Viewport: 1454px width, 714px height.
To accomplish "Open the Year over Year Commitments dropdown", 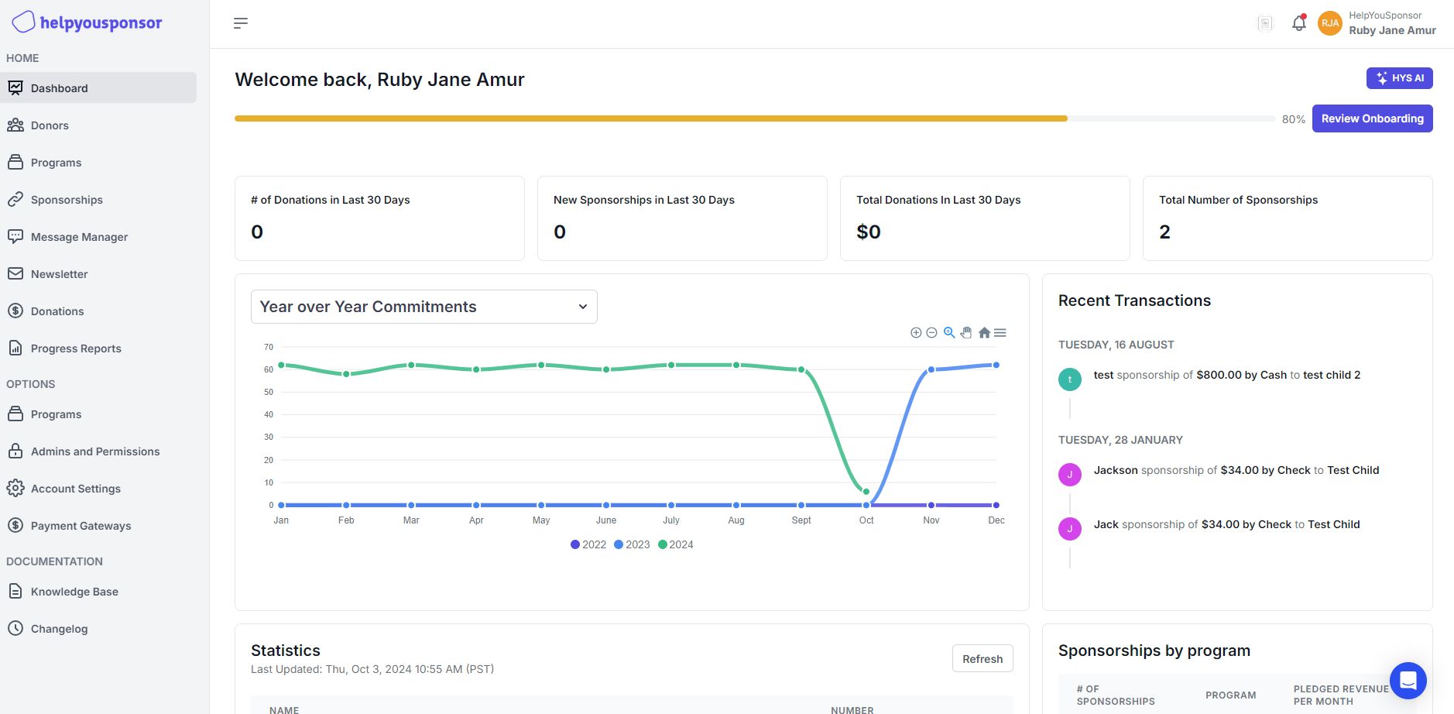I will click(424, 307).
